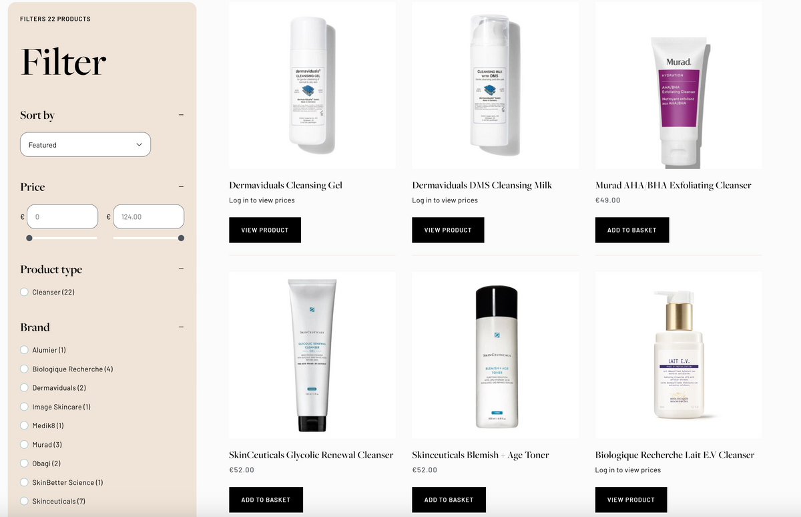View product for Dermaviduals Cleansing Gel

point(265,230)
